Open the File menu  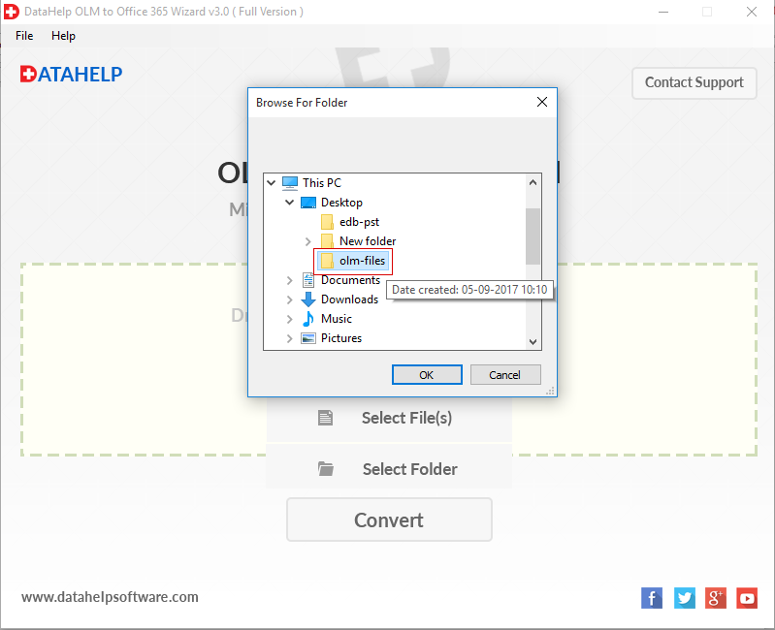coord(24,36)
